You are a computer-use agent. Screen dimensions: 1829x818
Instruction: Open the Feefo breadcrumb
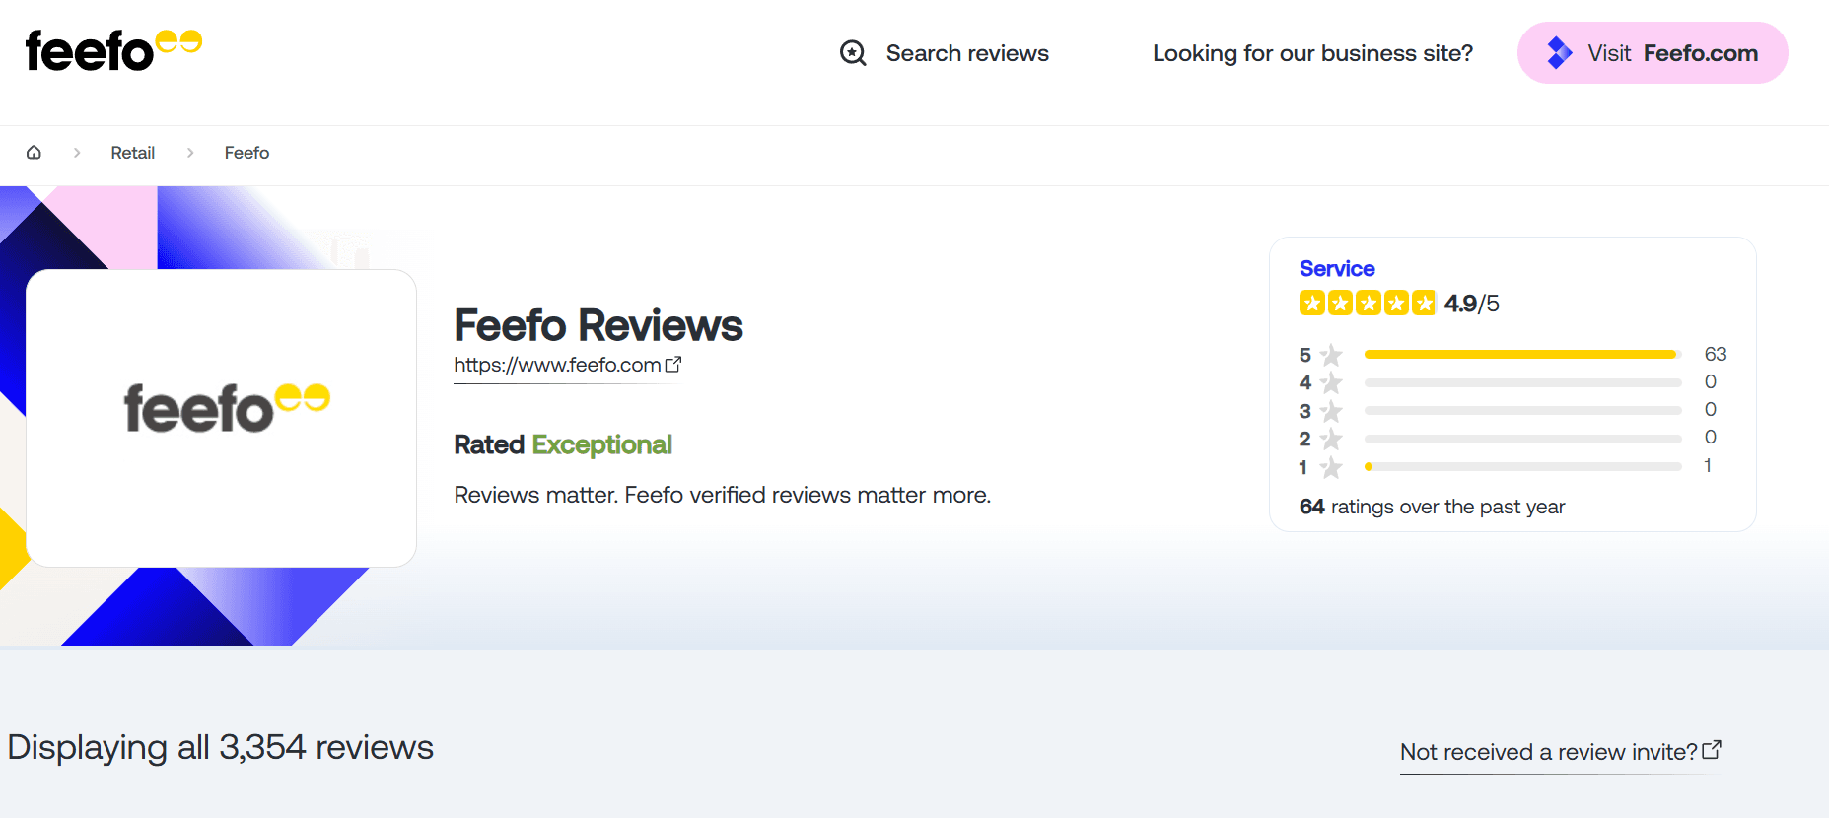[246, 153]
